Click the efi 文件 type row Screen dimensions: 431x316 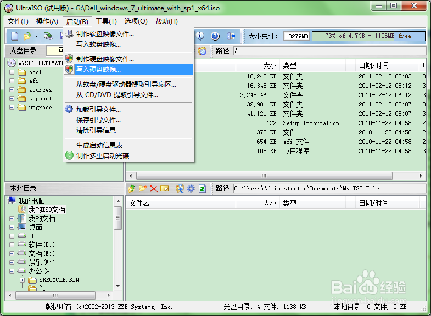coord(296,142)
